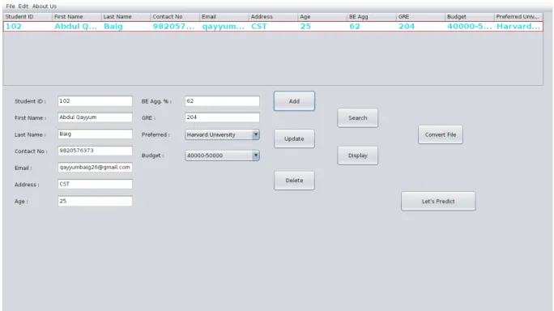Click the BE Agg column header

371,17
